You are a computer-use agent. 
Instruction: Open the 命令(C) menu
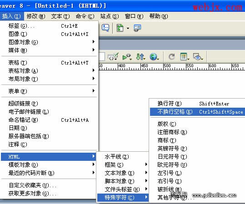pyautogui.click(x=85, y=16)
